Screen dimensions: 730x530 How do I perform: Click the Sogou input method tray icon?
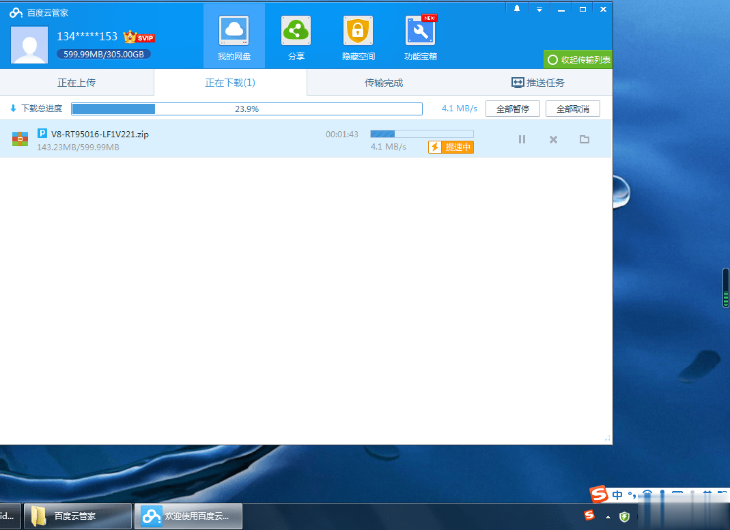[589, 515]
